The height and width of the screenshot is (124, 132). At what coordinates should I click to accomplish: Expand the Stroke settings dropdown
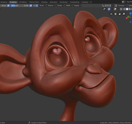[60, 6]
